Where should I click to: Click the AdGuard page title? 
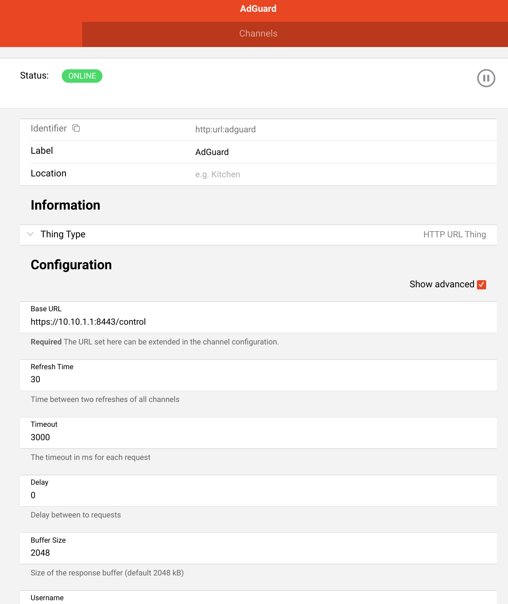[x=258, y=9]
